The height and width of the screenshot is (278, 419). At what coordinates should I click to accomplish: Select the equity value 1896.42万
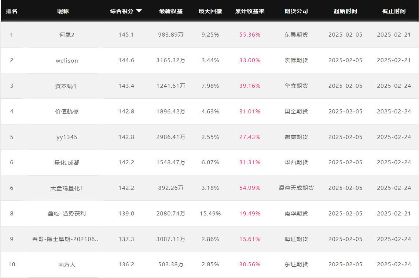point(171,112)
